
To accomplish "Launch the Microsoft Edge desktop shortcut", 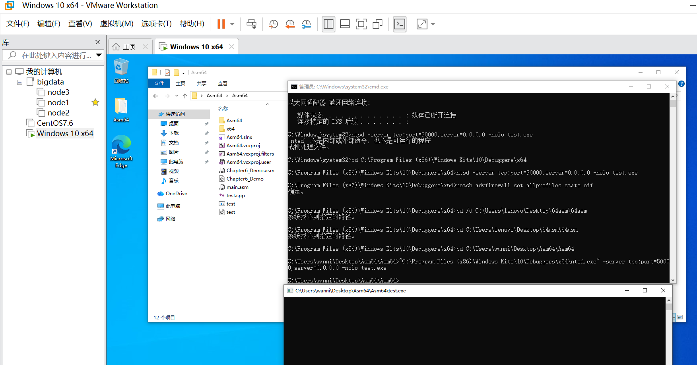I will [121, 152].
